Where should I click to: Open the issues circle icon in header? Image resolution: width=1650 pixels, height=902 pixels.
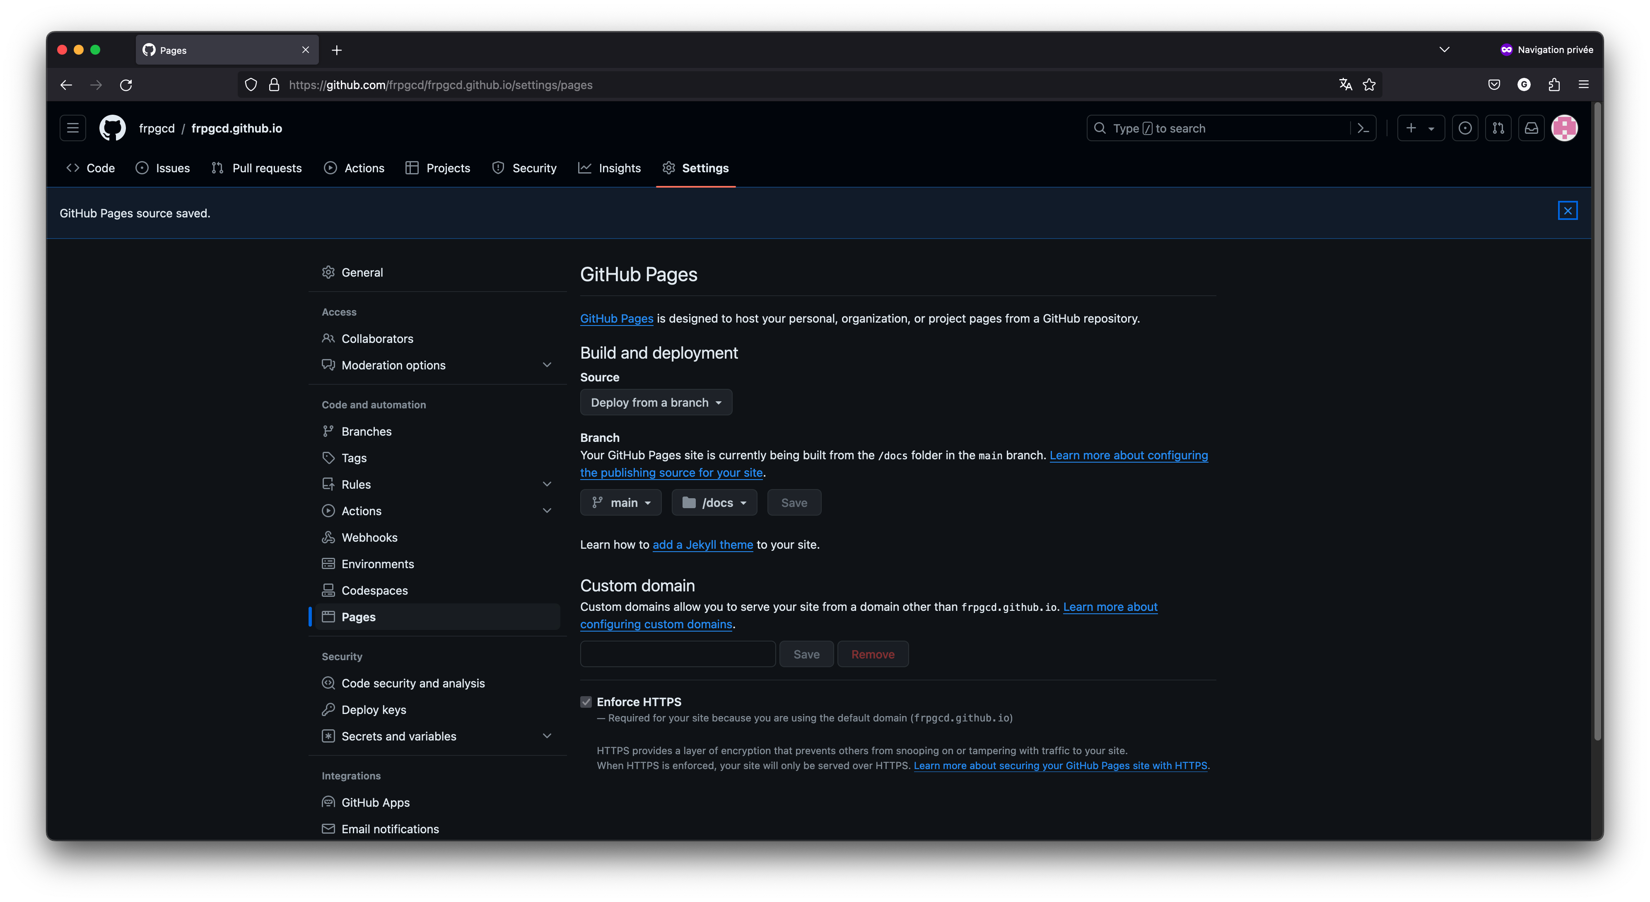tap(1464, 128)
